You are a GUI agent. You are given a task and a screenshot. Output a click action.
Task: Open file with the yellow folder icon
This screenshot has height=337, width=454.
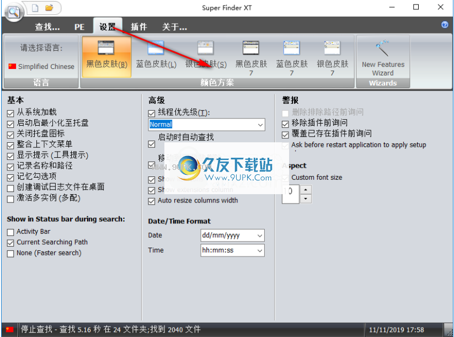pos(49,8)
